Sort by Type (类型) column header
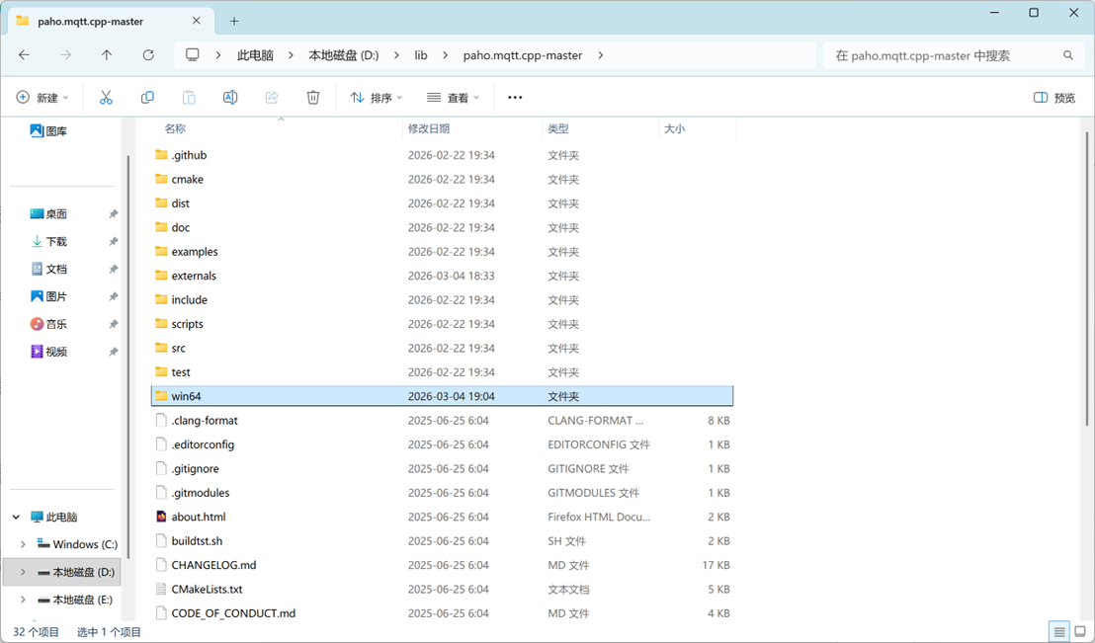The height and width of the screenshot is (643, 1095). click(558, 128)
